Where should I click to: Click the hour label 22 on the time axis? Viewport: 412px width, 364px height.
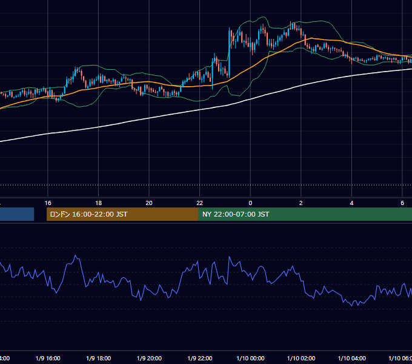(200, 203)
